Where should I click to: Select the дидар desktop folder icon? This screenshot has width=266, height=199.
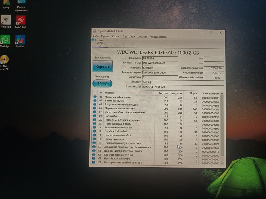[6, 4]
